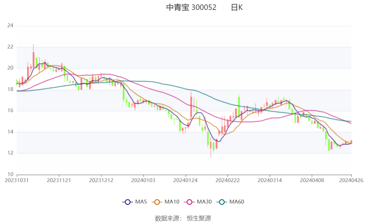Click the 20240103 x-axis date label
Screen dimensions: 366x223
143,181
